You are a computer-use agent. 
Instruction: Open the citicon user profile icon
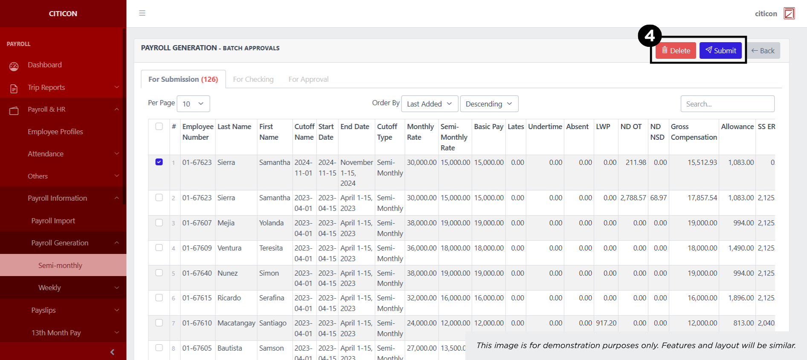pos(789,14)
